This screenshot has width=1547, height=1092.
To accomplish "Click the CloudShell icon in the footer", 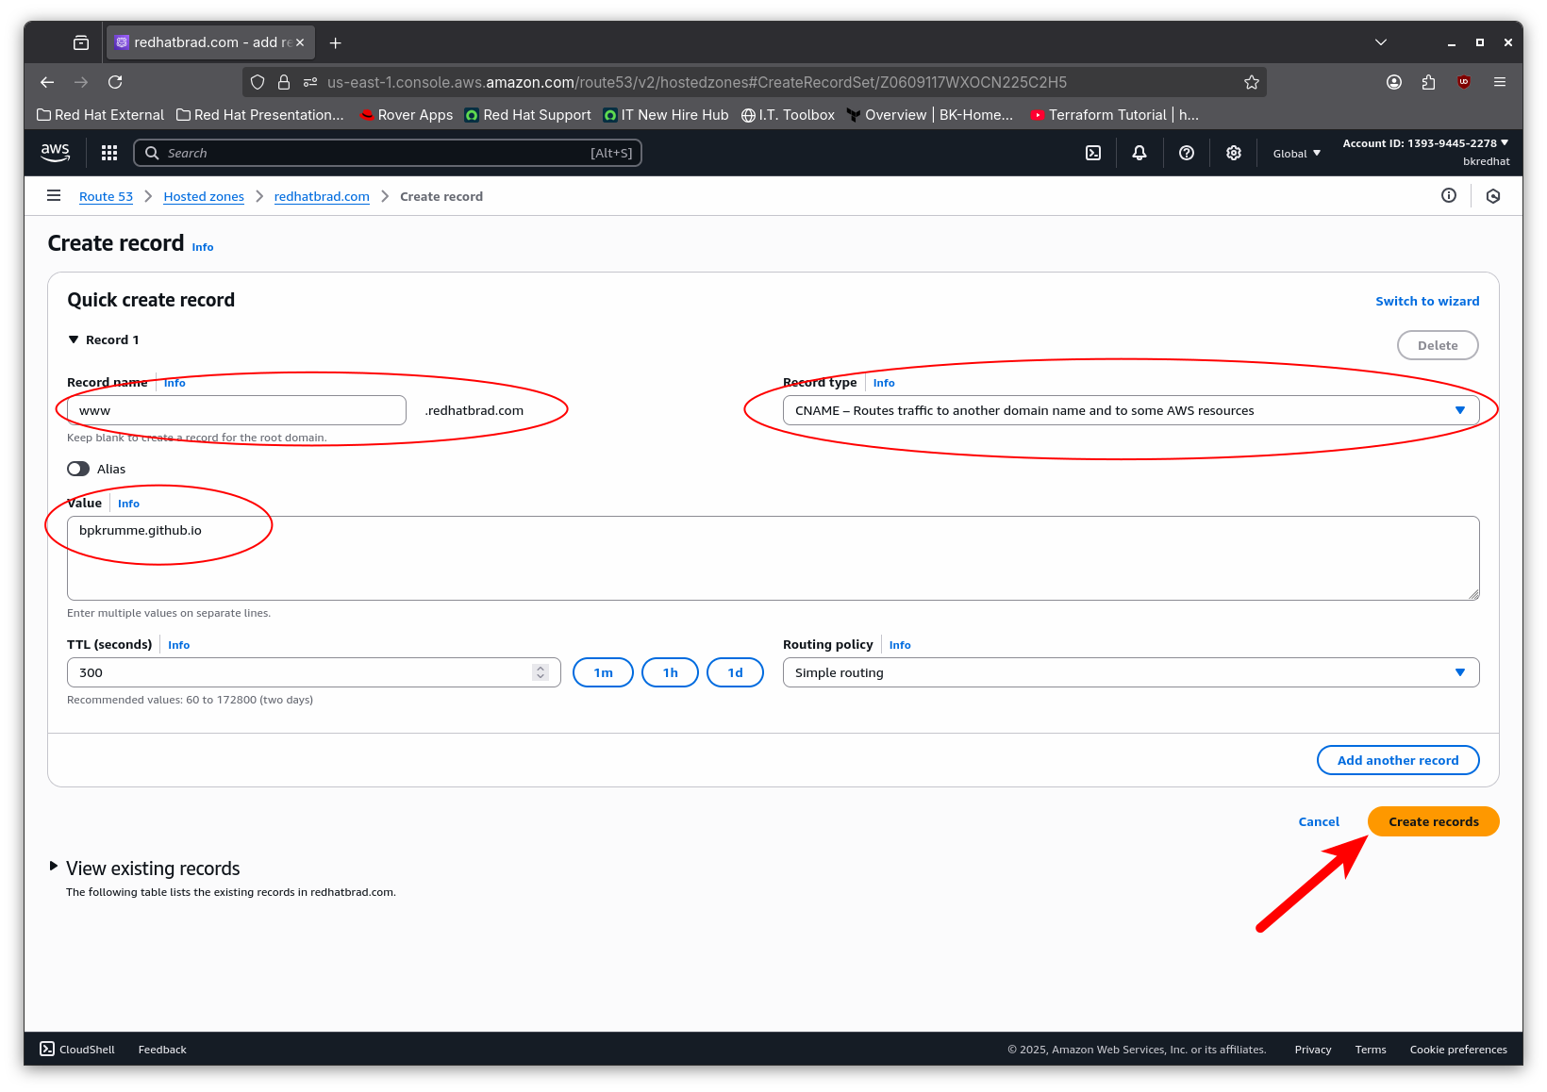I will point(47,1049).
